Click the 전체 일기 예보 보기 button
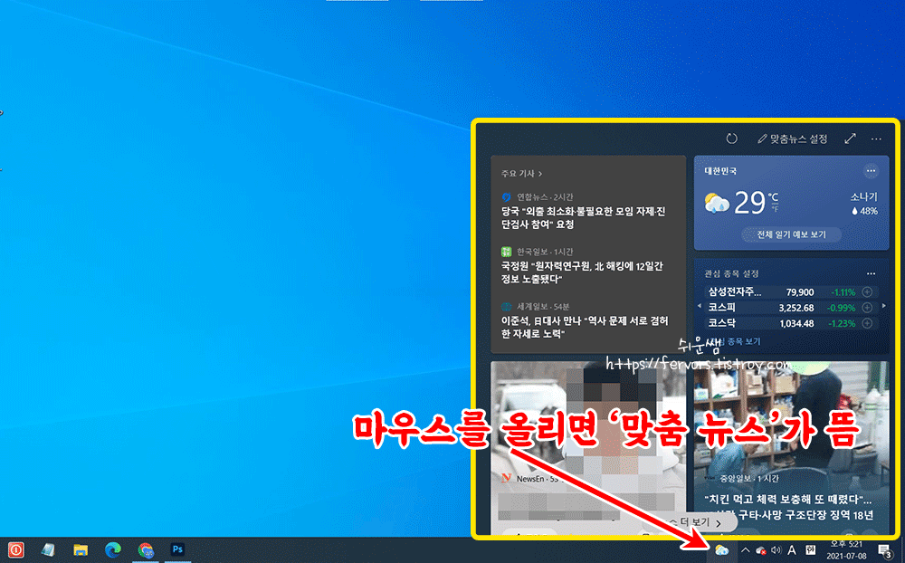The image size is (905, 563). [x=791, y=234]
